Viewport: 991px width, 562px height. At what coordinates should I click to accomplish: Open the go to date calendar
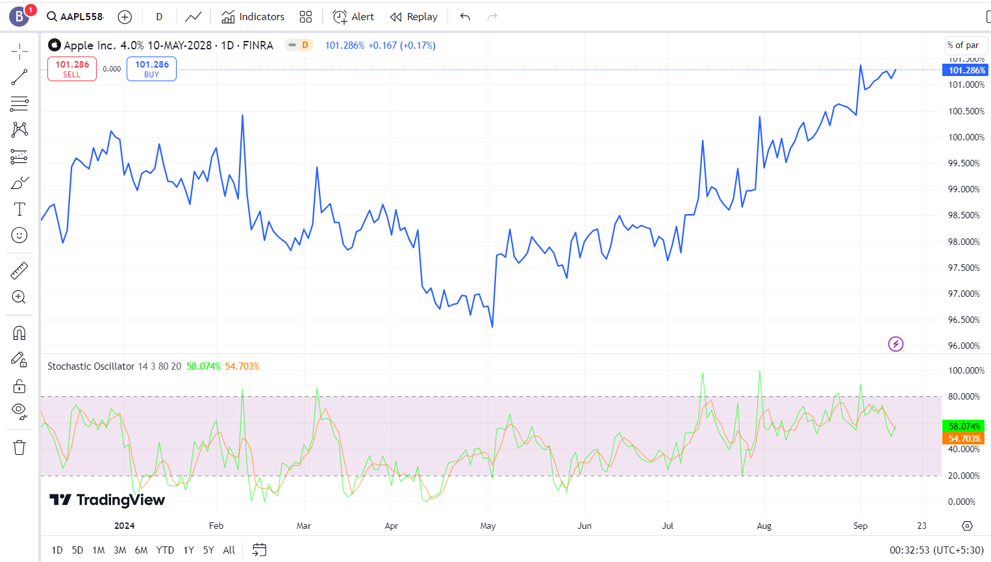tap(259, 550)
